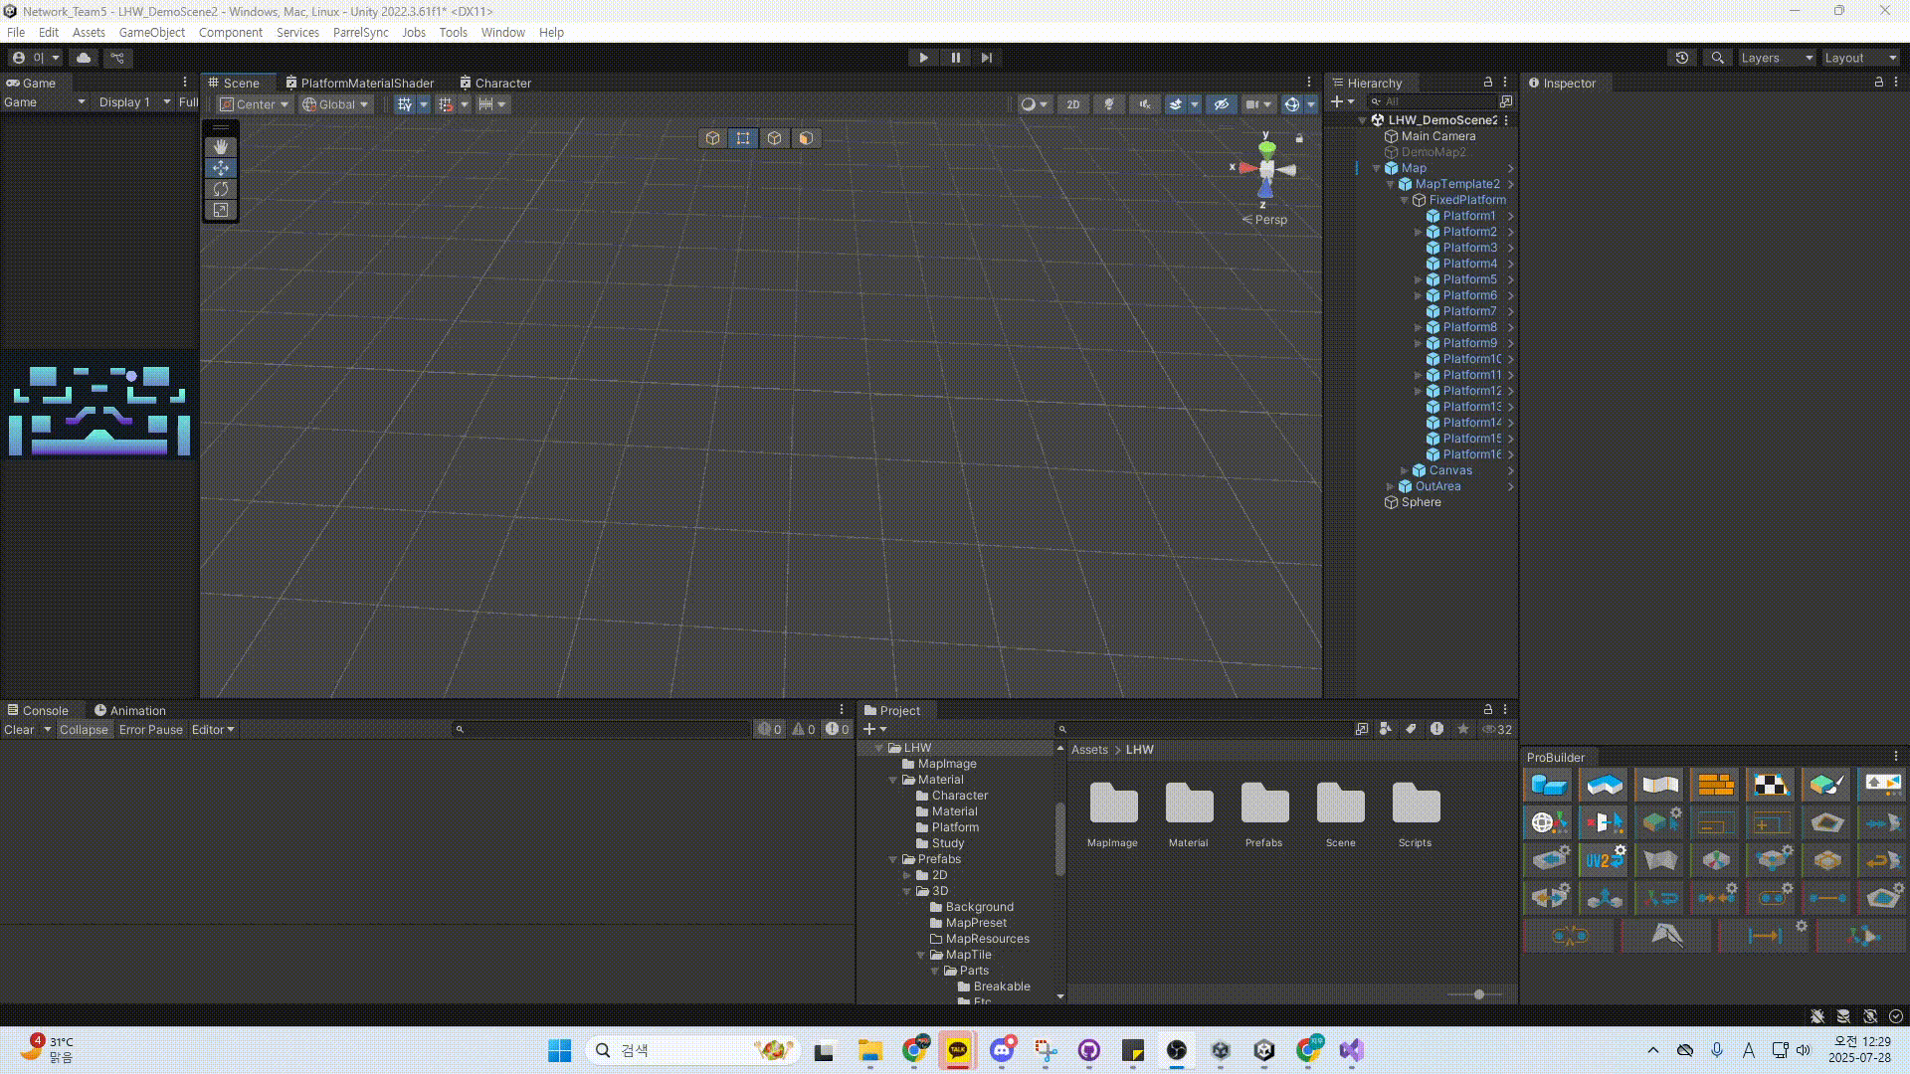The height and width of the screenshot is (1074, 1910).
Task: Select the Rotate tool in scene toolbar
Action: click(220, 189)
